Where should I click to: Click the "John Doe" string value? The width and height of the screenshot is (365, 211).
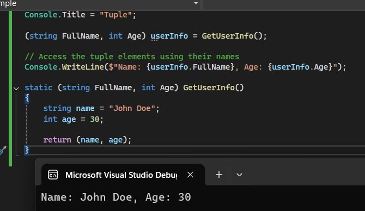(x=132, y=108)
